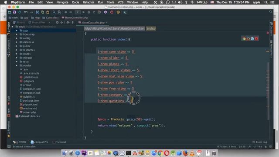Click the editor vertical scrollbar
Screen dimensions: 279x157
[x=268, y=91]
